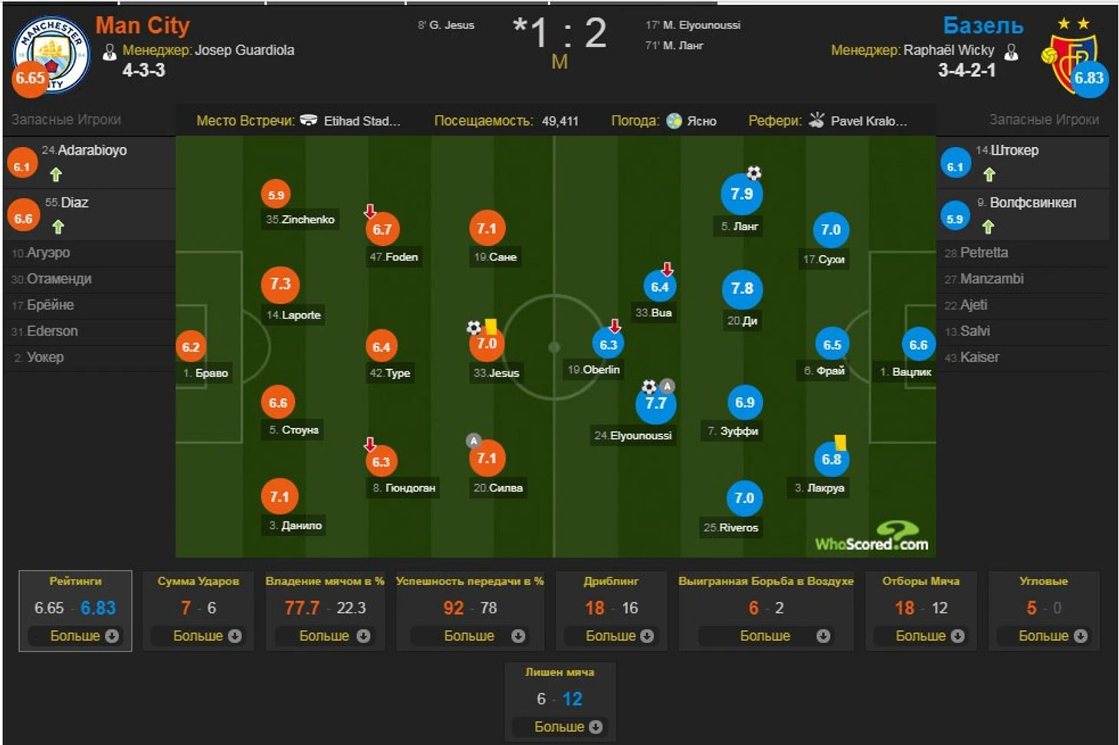
Task: Click Laporte's 7.3 rating circle
Action: point(281,284)
